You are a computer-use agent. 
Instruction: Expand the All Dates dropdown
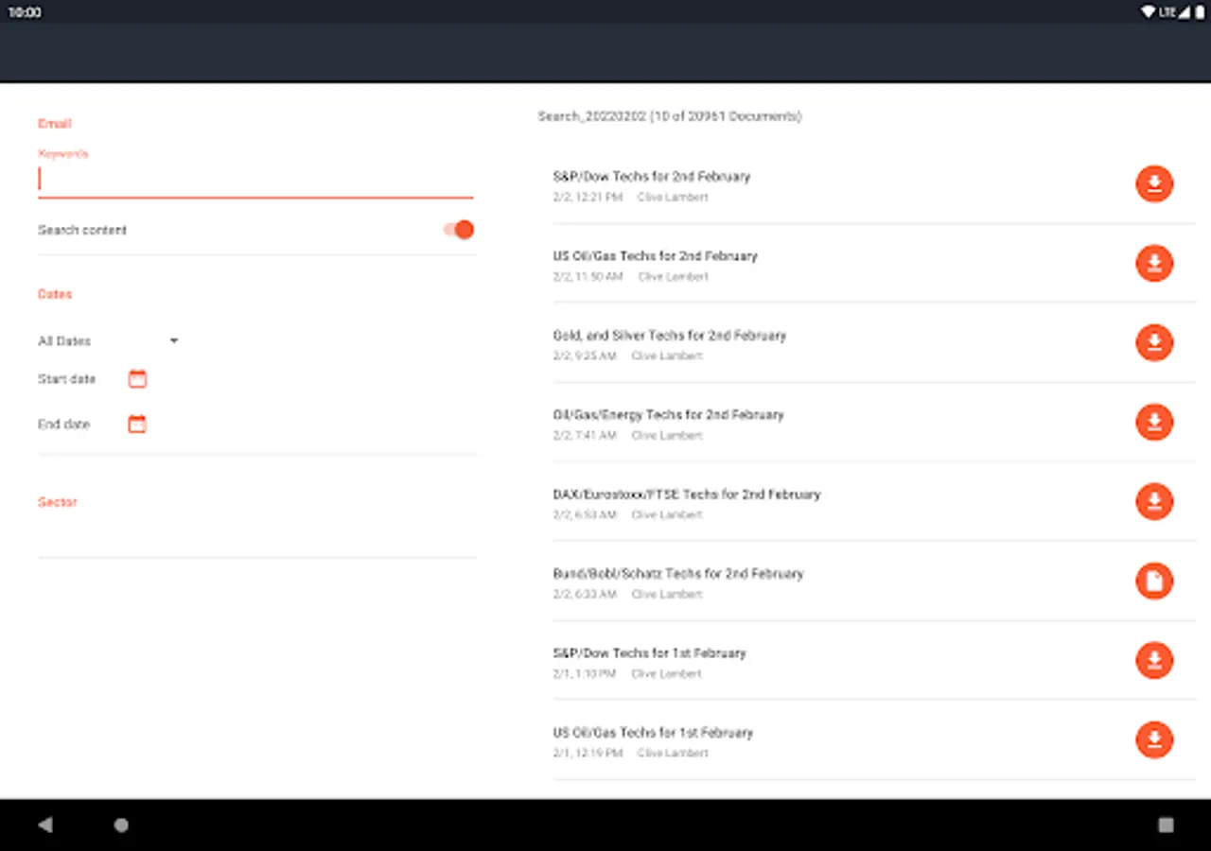[x=108, y=341]
